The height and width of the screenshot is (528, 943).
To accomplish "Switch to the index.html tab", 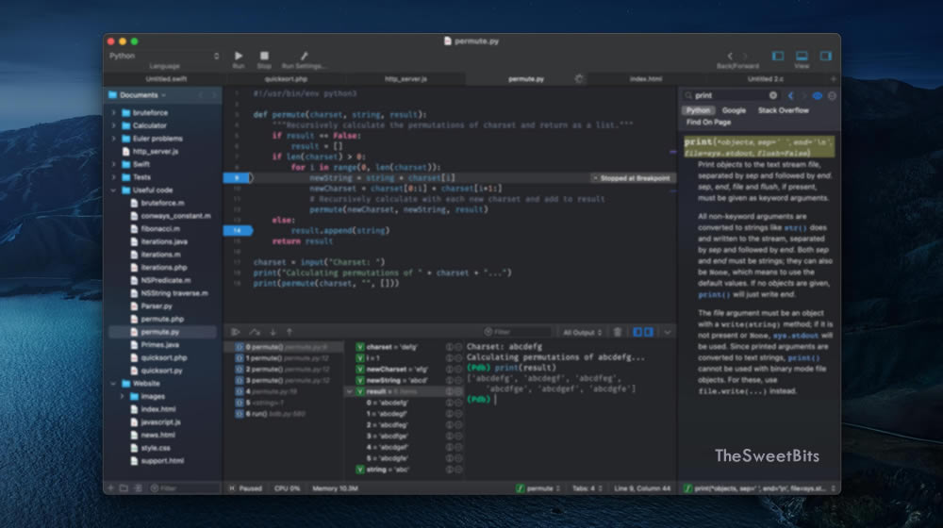I will (645, 79).
